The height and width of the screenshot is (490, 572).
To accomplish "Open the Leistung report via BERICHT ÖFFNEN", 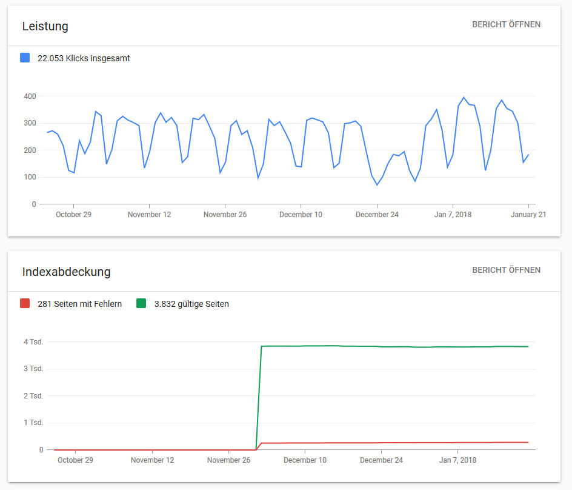I will click(507, 24).
